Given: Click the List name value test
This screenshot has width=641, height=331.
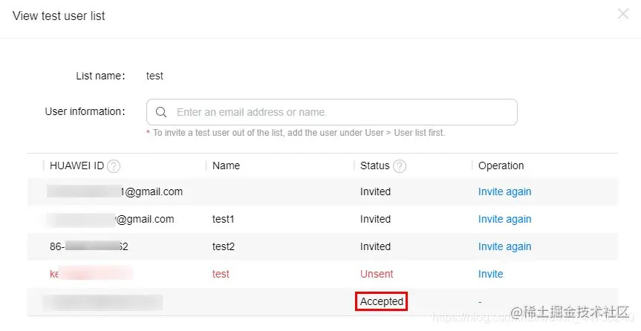Looking at the screenshot, I should [154, 76].
